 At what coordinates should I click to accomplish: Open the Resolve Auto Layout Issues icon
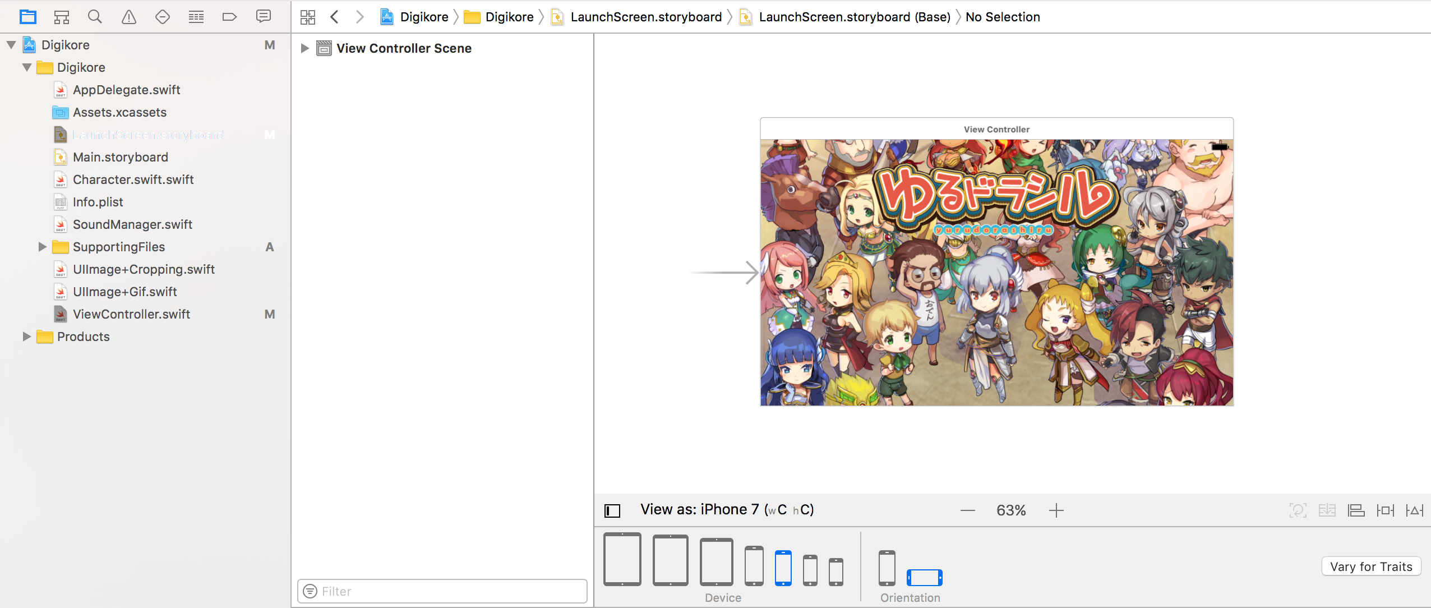click(1415, 510)
